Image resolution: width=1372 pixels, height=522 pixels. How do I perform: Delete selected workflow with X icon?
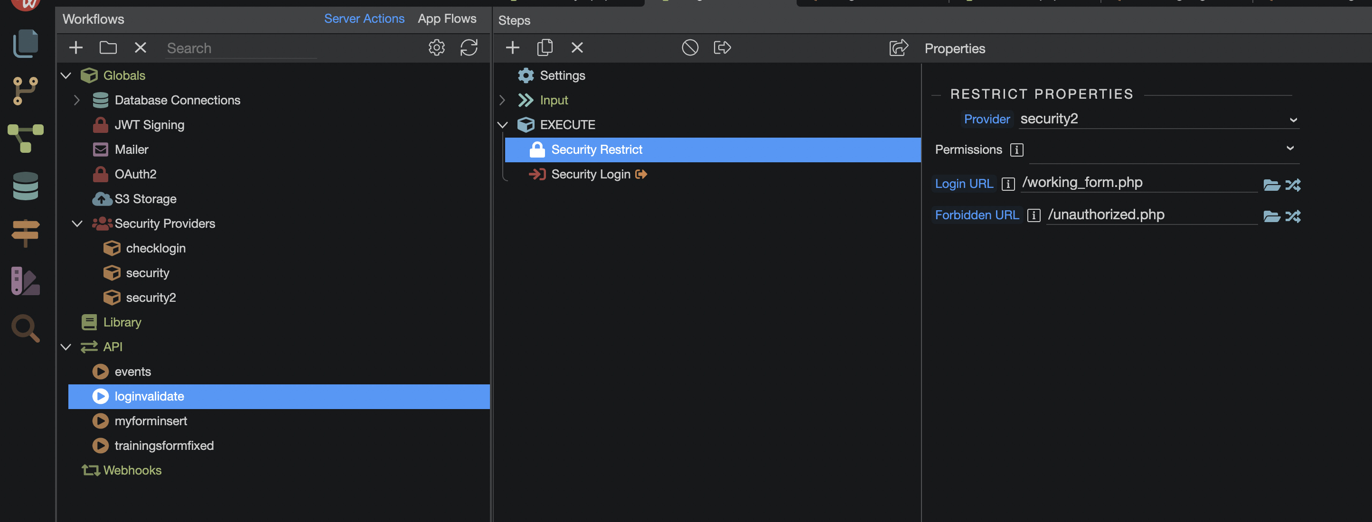[141, 47]
